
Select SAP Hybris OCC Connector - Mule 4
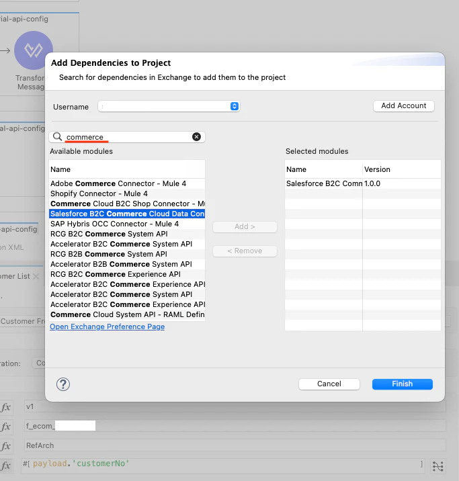(x=127, y=224)
